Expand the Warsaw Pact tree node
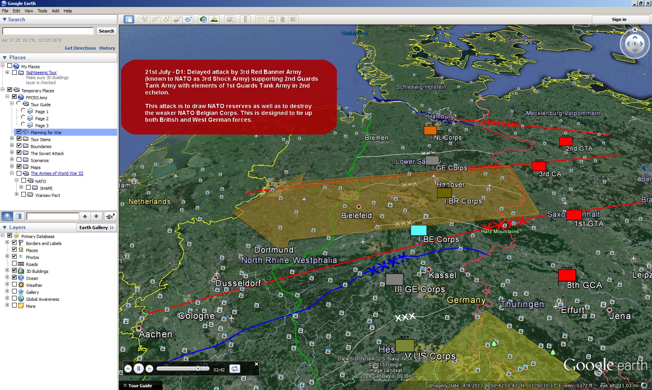The height and width of the screenshot is (390, 652). click(16, 195)
